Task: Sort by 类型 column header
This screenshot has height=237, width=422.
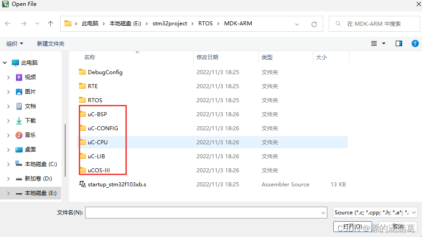Action: click(267, 57)
